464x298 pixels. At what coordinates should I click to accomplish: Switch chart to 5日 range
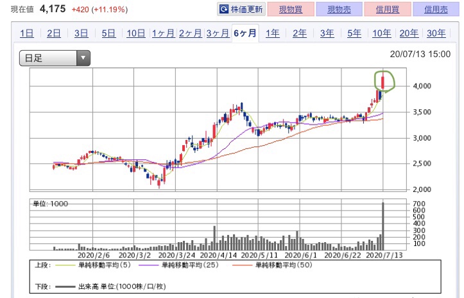108,33
